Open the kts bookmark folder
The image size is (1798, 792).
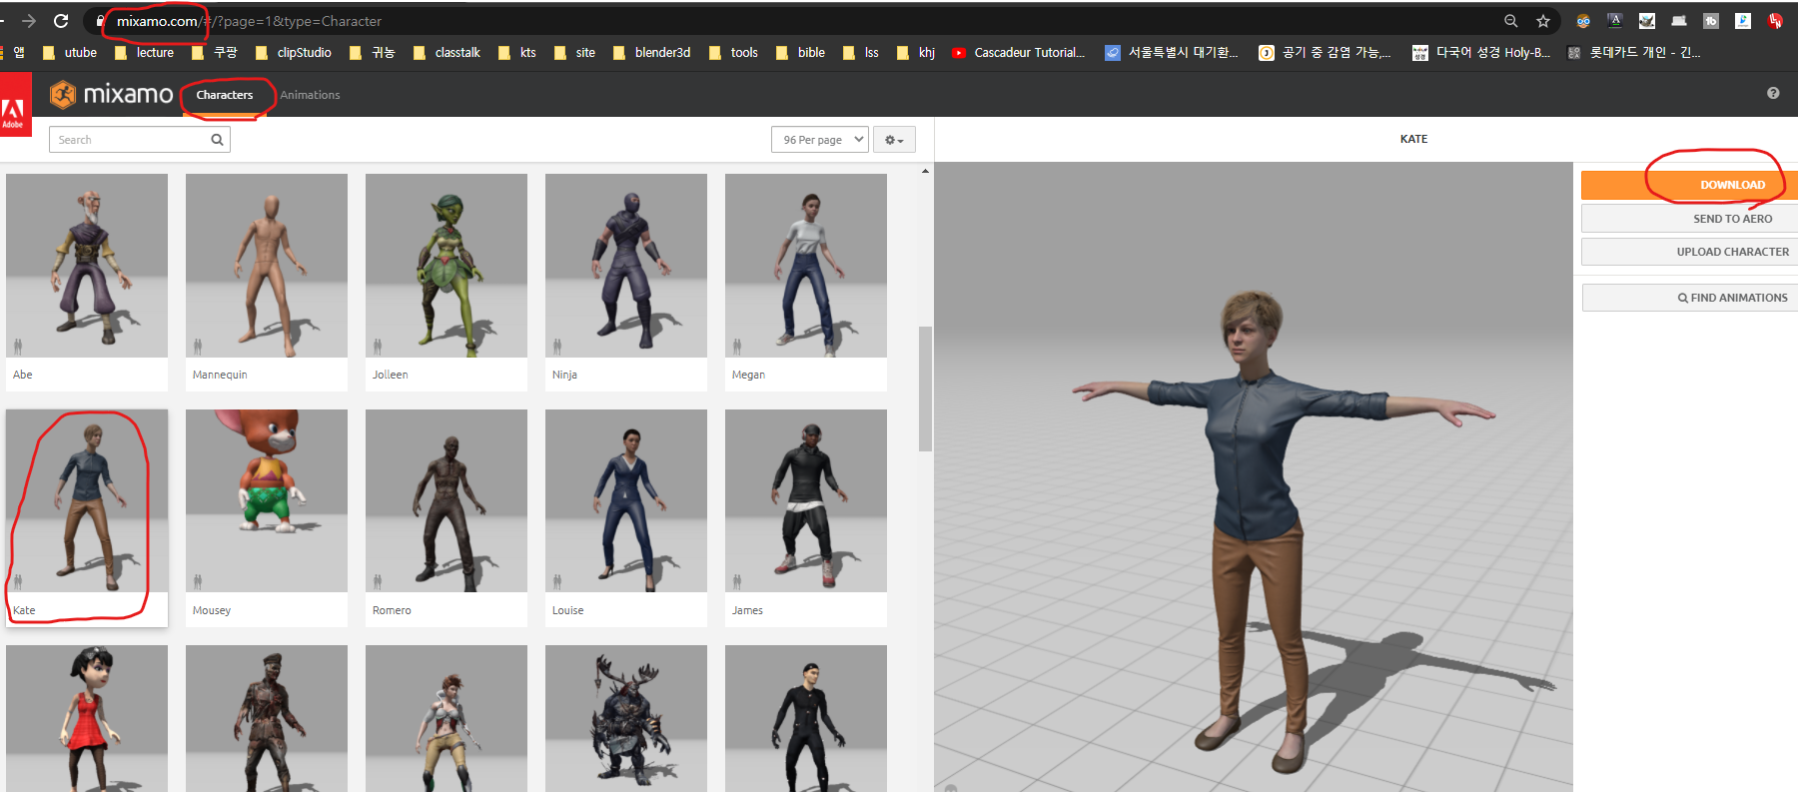(517, 53)
